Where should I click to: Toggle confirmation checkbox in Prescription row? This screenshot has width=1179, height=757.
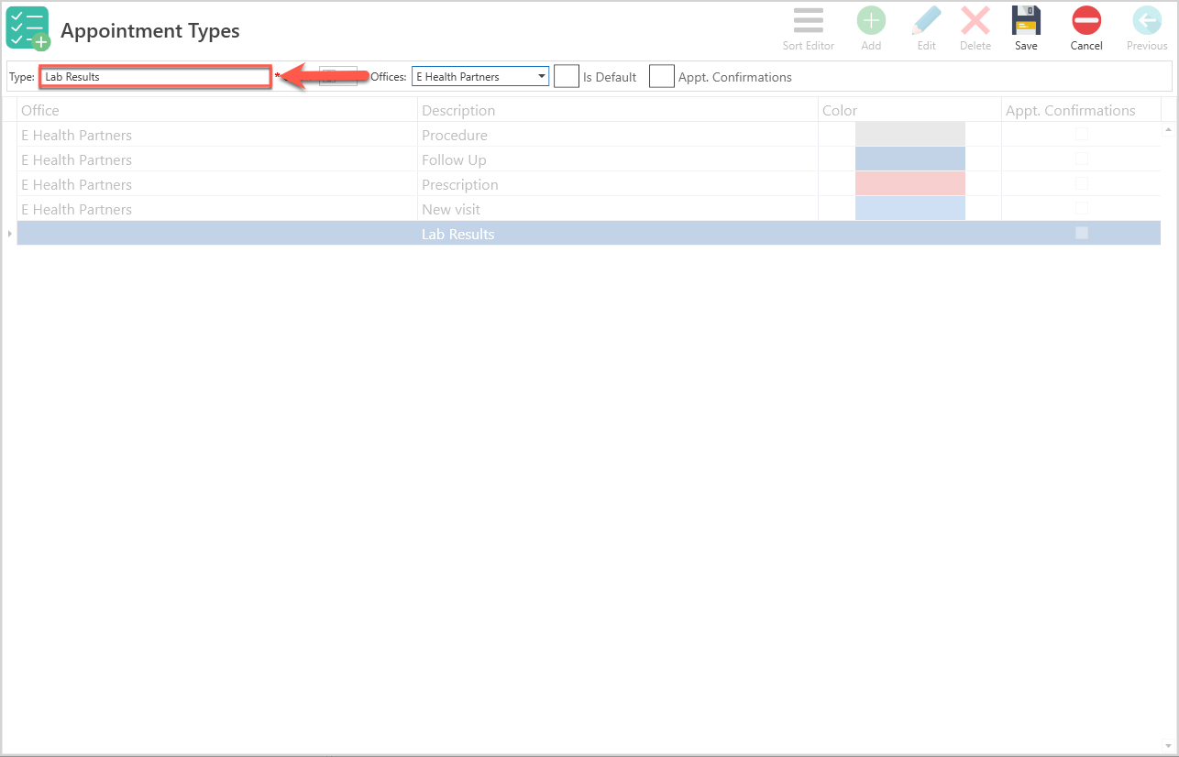tap(1082, 183)
